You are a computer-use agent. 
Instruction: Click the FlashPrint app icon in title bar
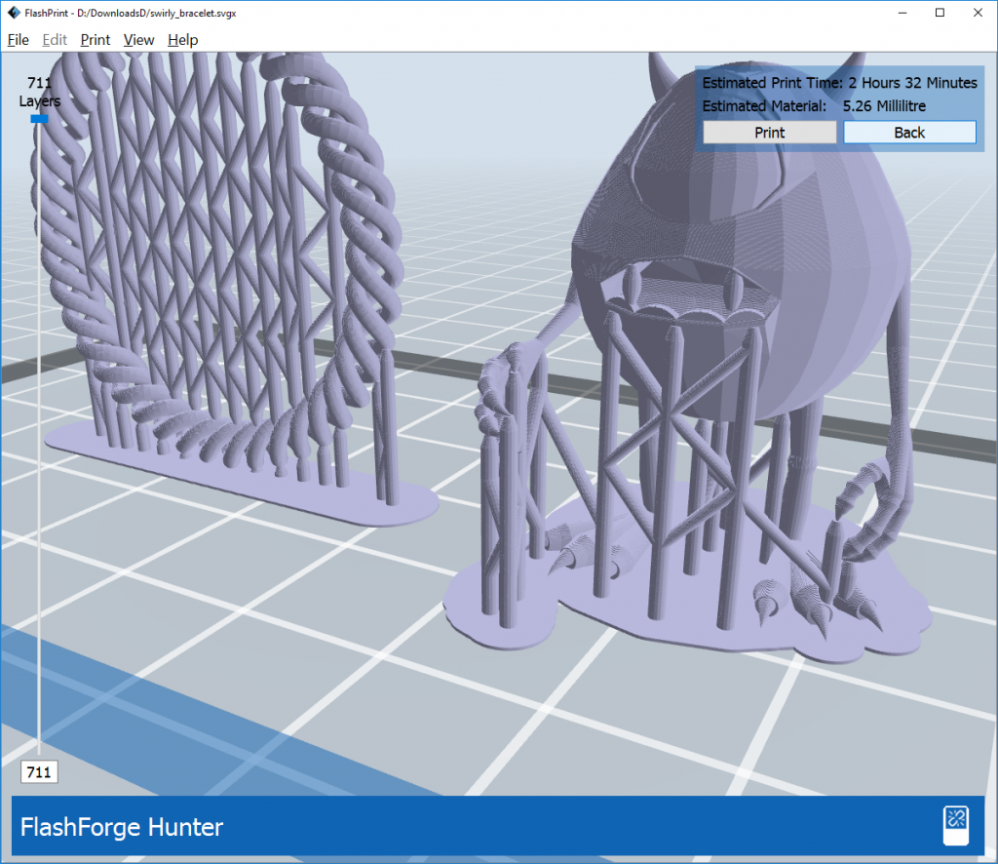point(14,13)
